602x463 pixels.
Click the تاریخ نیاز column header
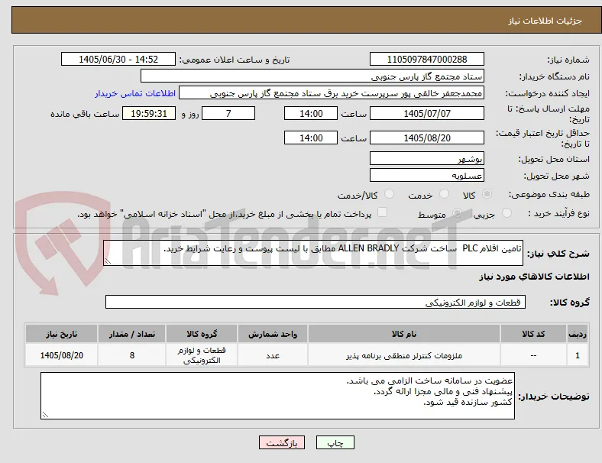61,334
